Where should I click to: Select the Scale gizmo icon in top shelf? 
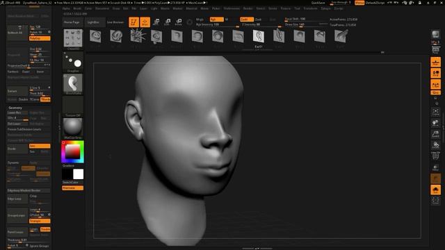[x=168, y=22]
